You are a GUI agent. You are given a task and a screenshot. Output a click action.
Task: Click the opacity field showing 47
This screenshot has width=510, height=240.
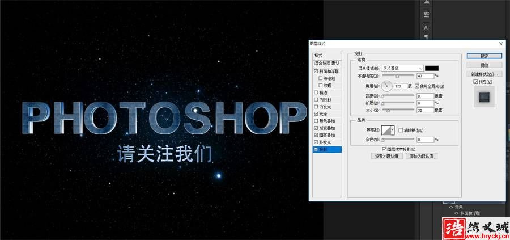426,76
